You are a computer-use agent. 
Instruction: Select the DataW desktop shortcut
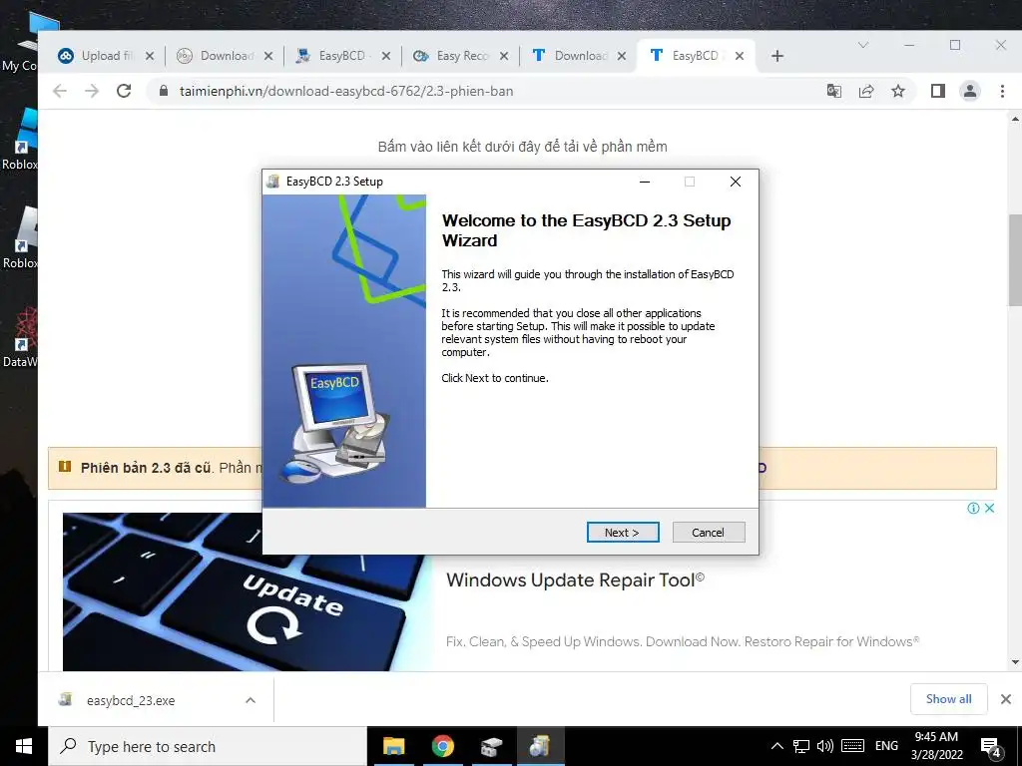tap(20, 337)
